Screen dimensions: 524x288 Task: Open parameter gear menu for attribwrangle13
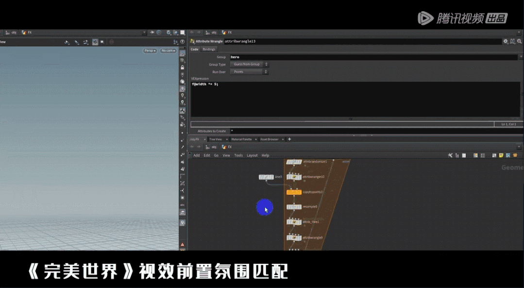(x=506, y=41)
